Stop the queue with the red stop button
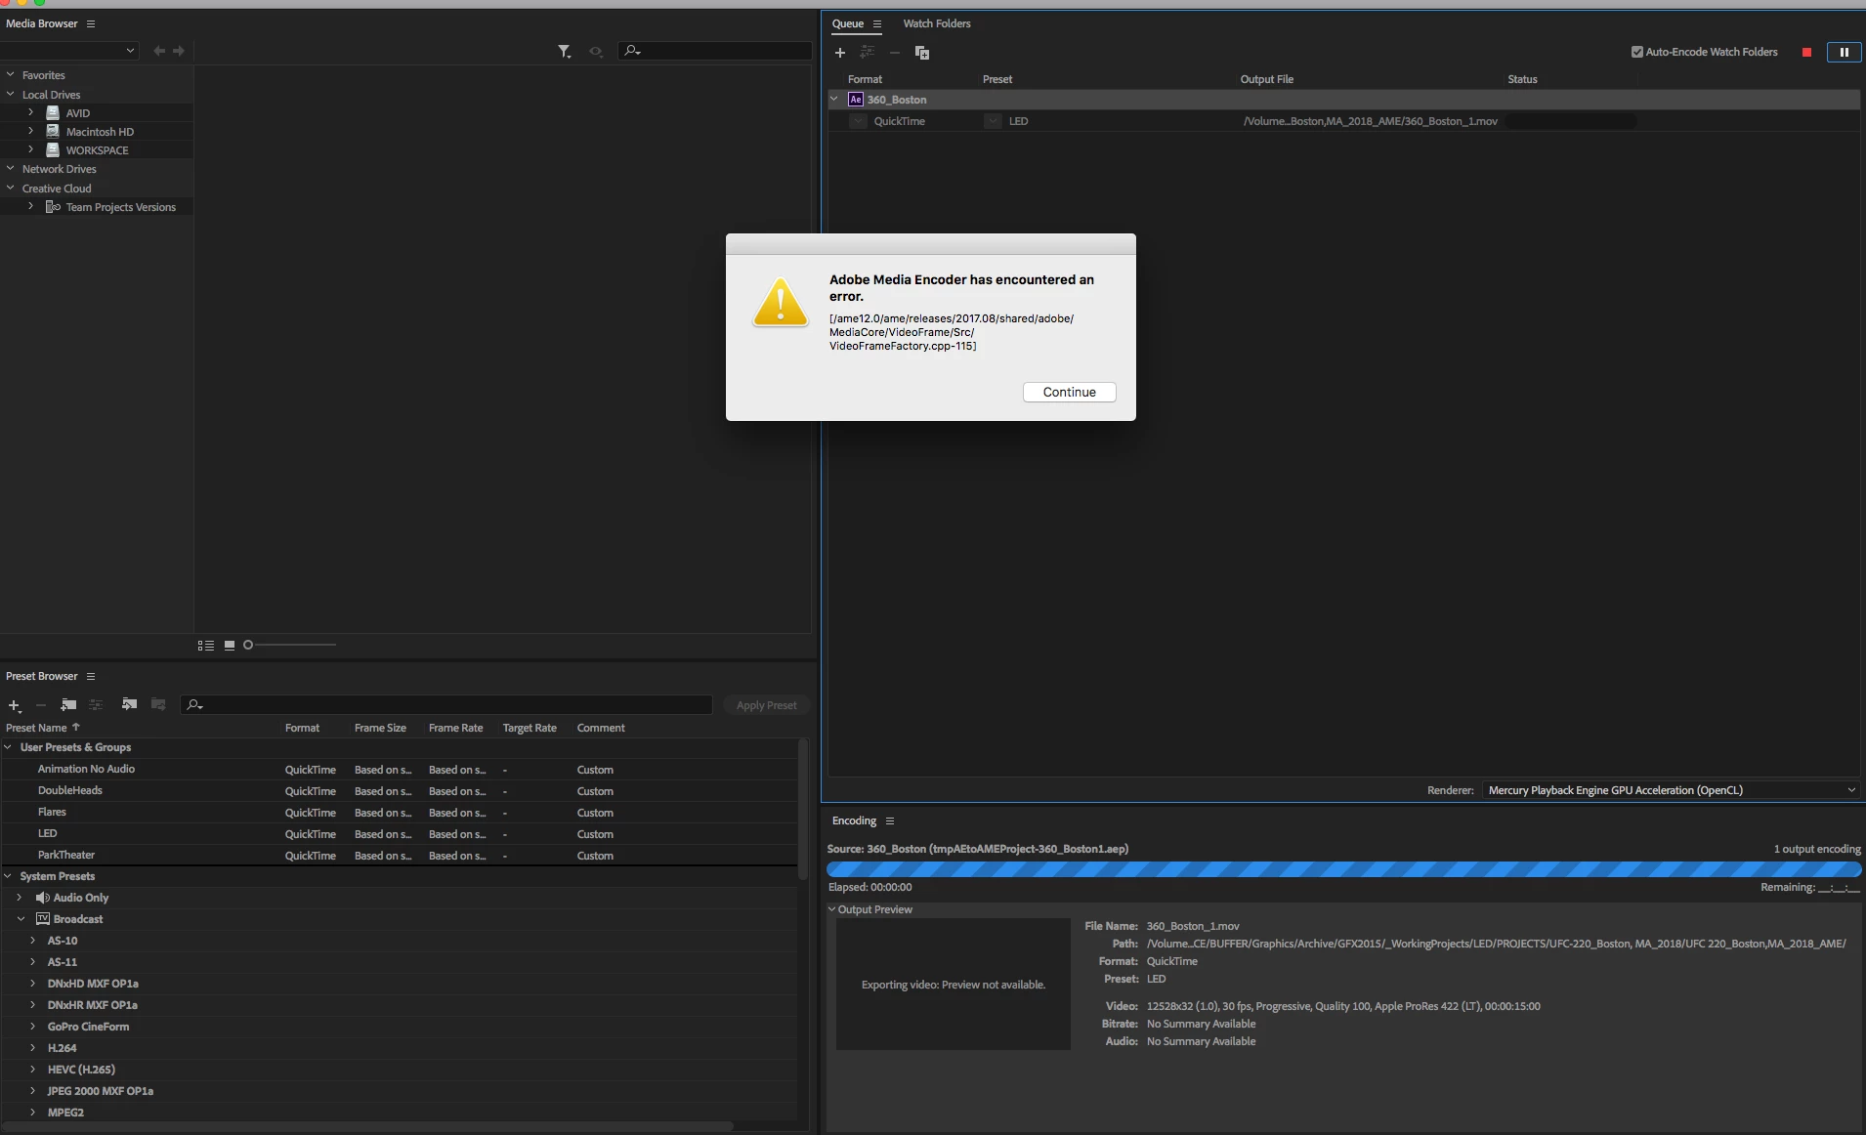Image resolution: width=1866 pixels, height=1135 pixels. coord(1806,53)
